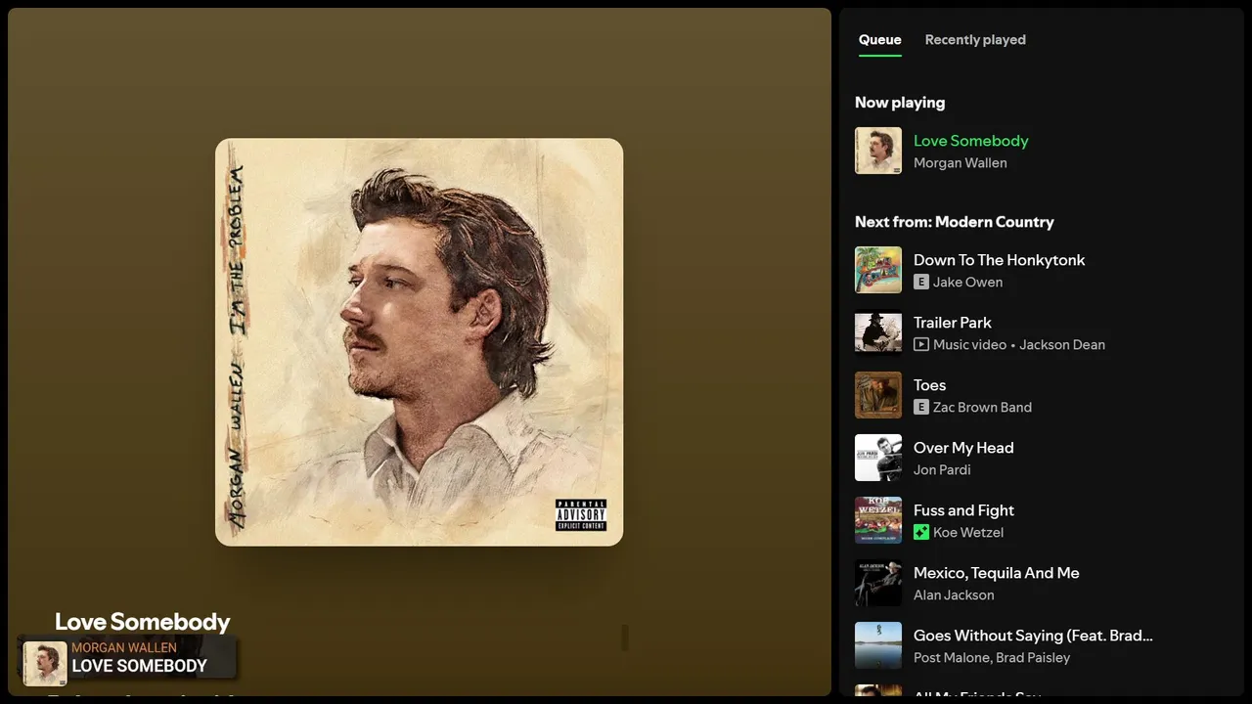Open Morgan Wallen artist link under Now playing
Screen dimensions: 1252x704
[960, 163]
